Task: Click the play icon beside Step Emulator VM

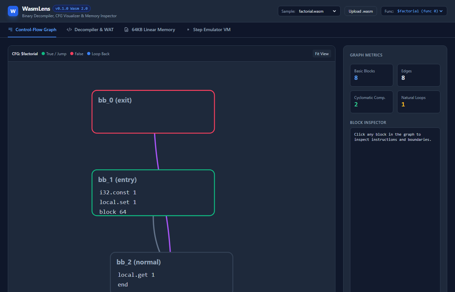Action: pyautogui.click(x=188, y=30)
